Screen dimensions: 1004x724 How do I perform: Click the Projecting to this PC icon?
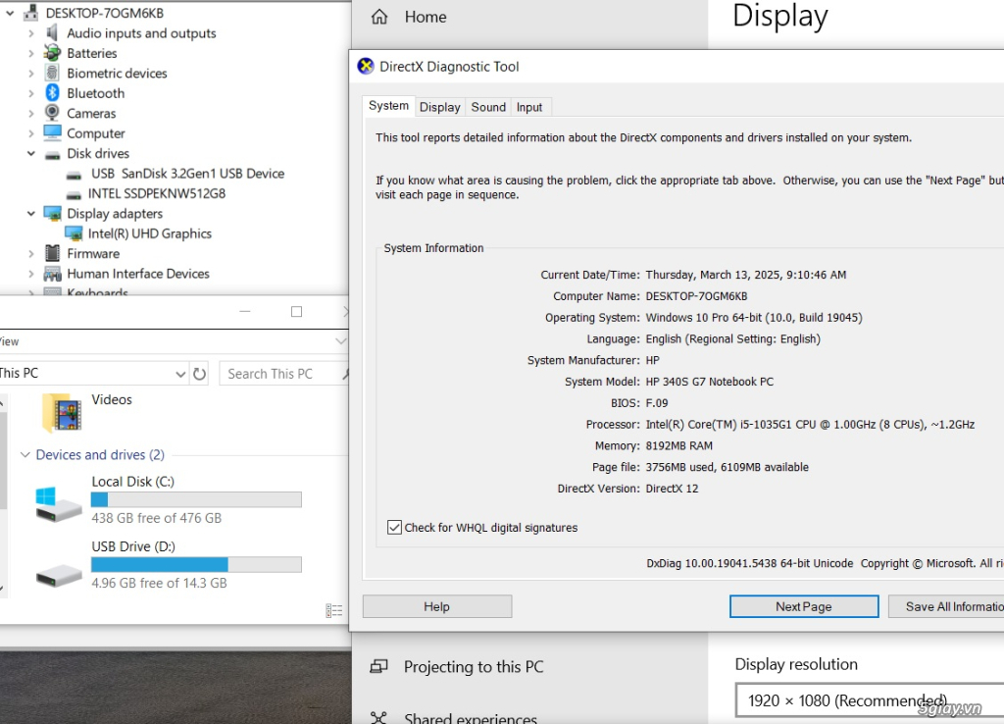coord(379,667)
